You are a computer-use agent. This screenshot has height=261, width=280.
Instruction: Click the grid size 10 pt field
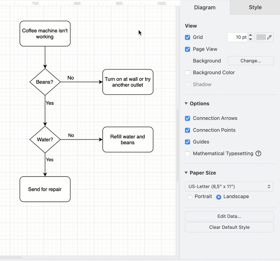click(237, 37)
